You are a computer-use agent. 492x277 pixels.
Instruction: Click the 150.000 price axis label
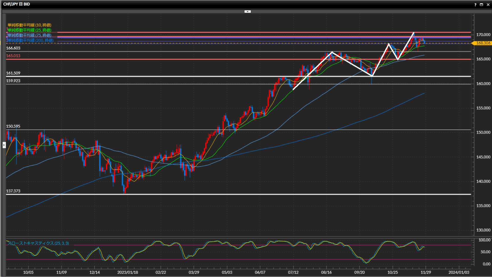point(483,132)
